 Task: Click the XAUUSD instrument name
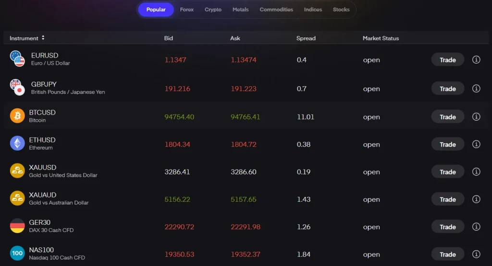pyautogui.click(x=43, y=167)
